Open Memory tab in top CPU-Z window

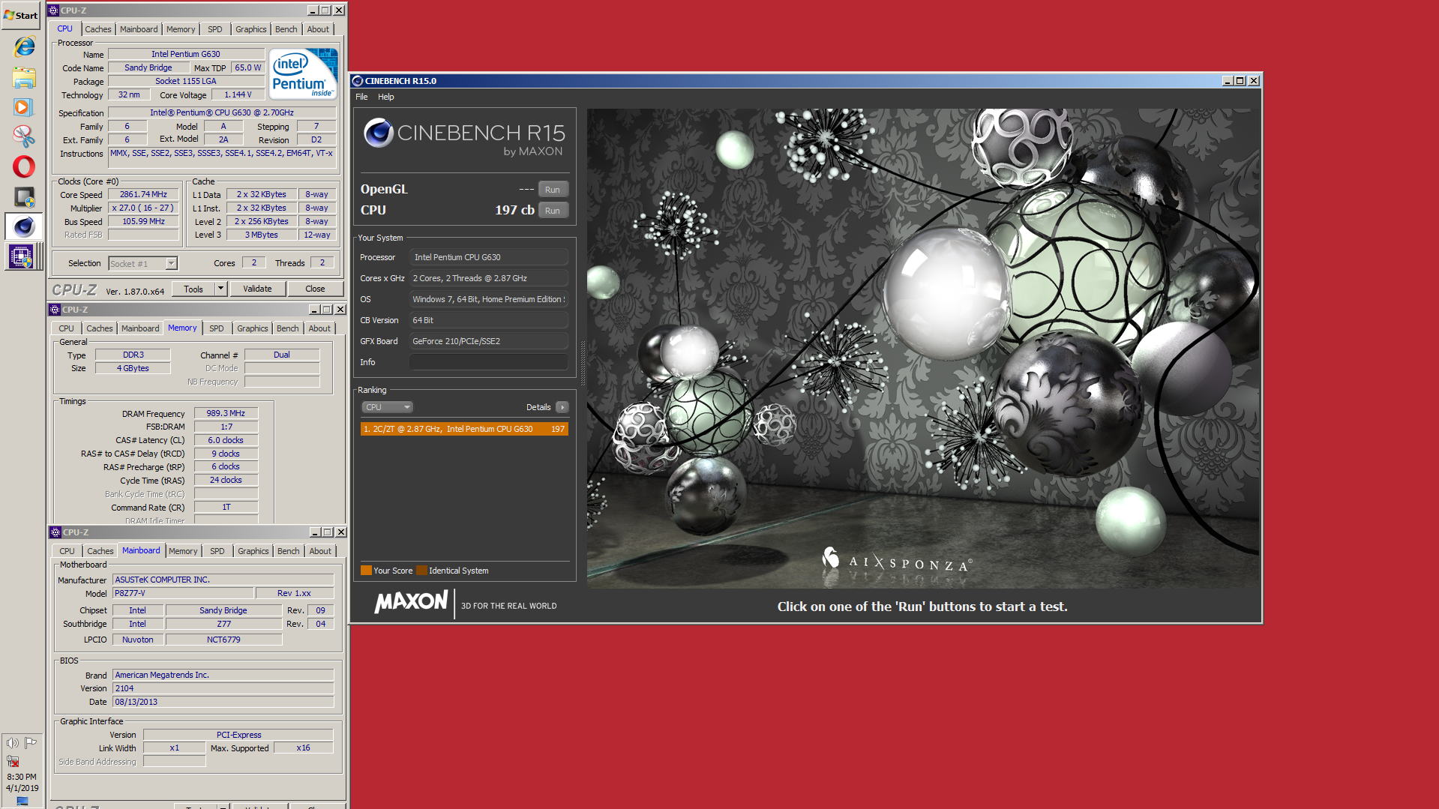tap(181, 29)
